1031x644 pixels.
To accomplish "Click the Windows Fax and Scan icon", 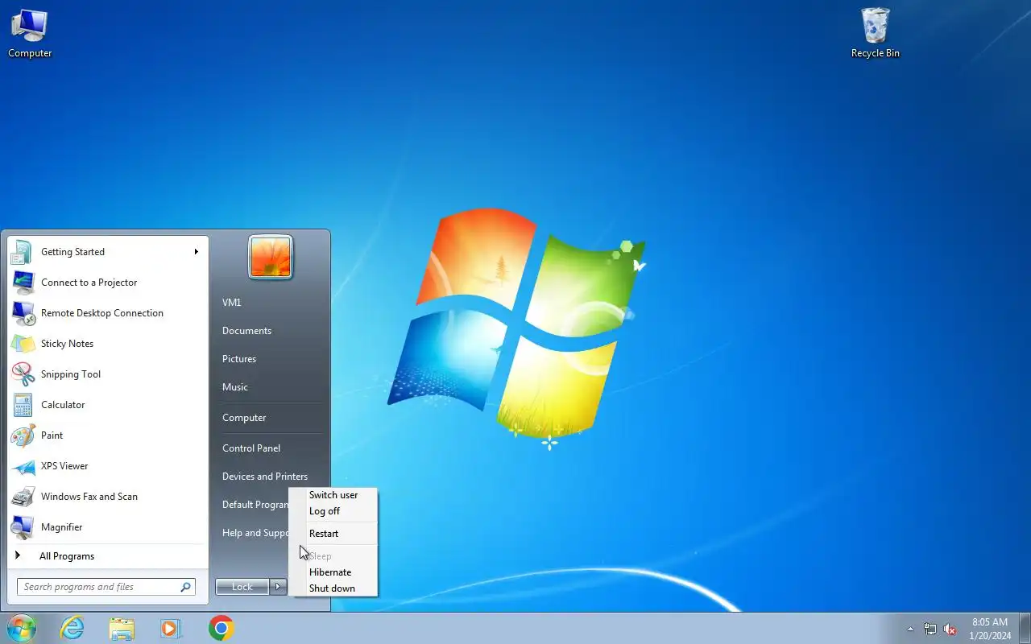I will [23, 497].
